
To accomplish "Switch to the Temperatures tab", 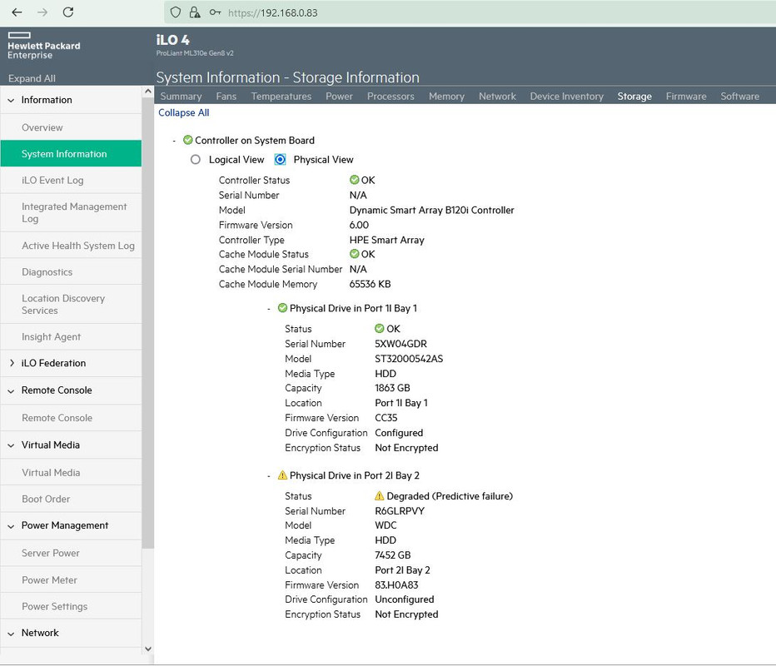I will point(281,96).
